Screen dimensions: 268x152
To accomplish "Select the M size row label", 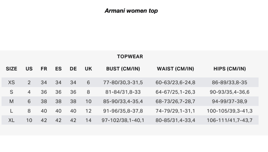I will pos(12,102).
